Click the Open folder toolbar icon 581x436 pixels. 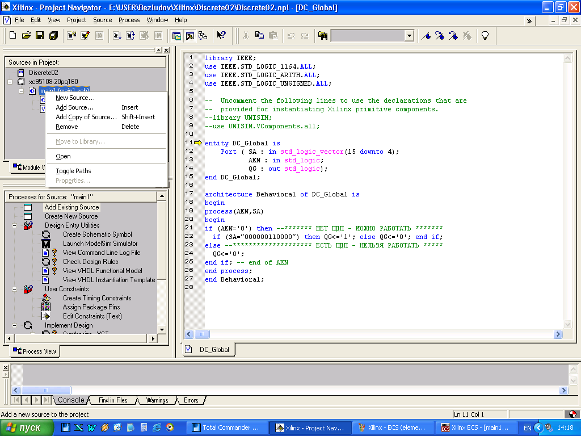(x=26, y=35)
